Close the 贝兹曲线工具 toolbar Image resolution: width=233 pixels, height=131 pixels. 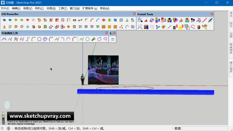(106, 33)
